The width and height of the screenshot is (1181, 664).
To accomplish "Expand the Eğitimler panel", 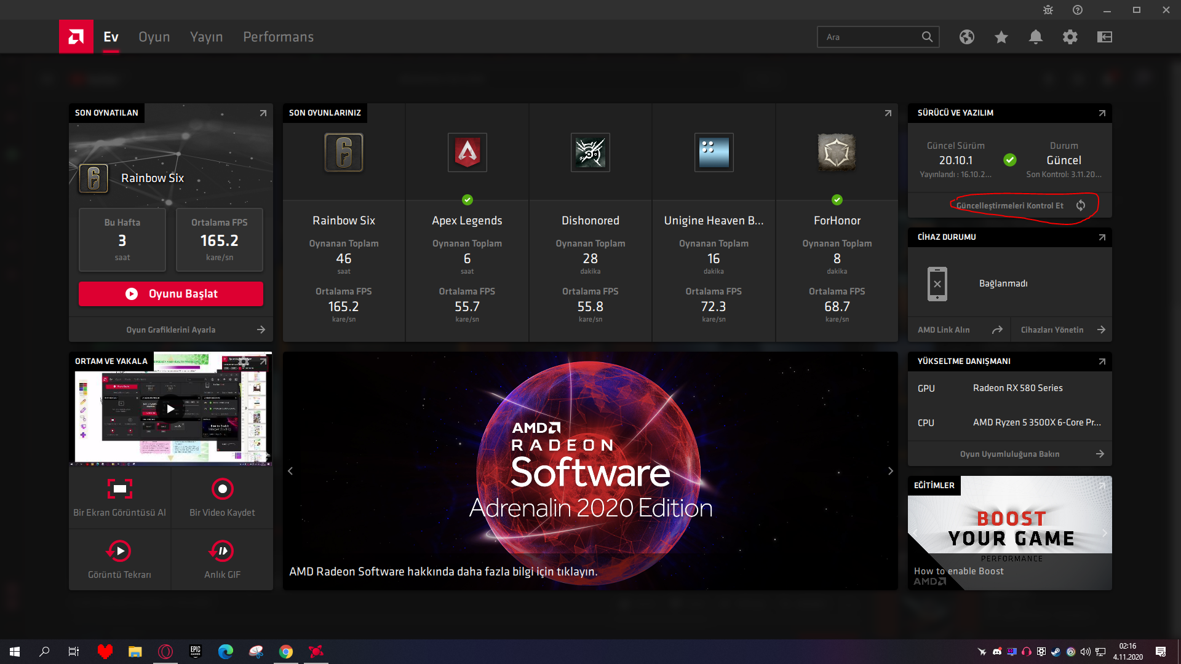I will tap(1102, 486).
